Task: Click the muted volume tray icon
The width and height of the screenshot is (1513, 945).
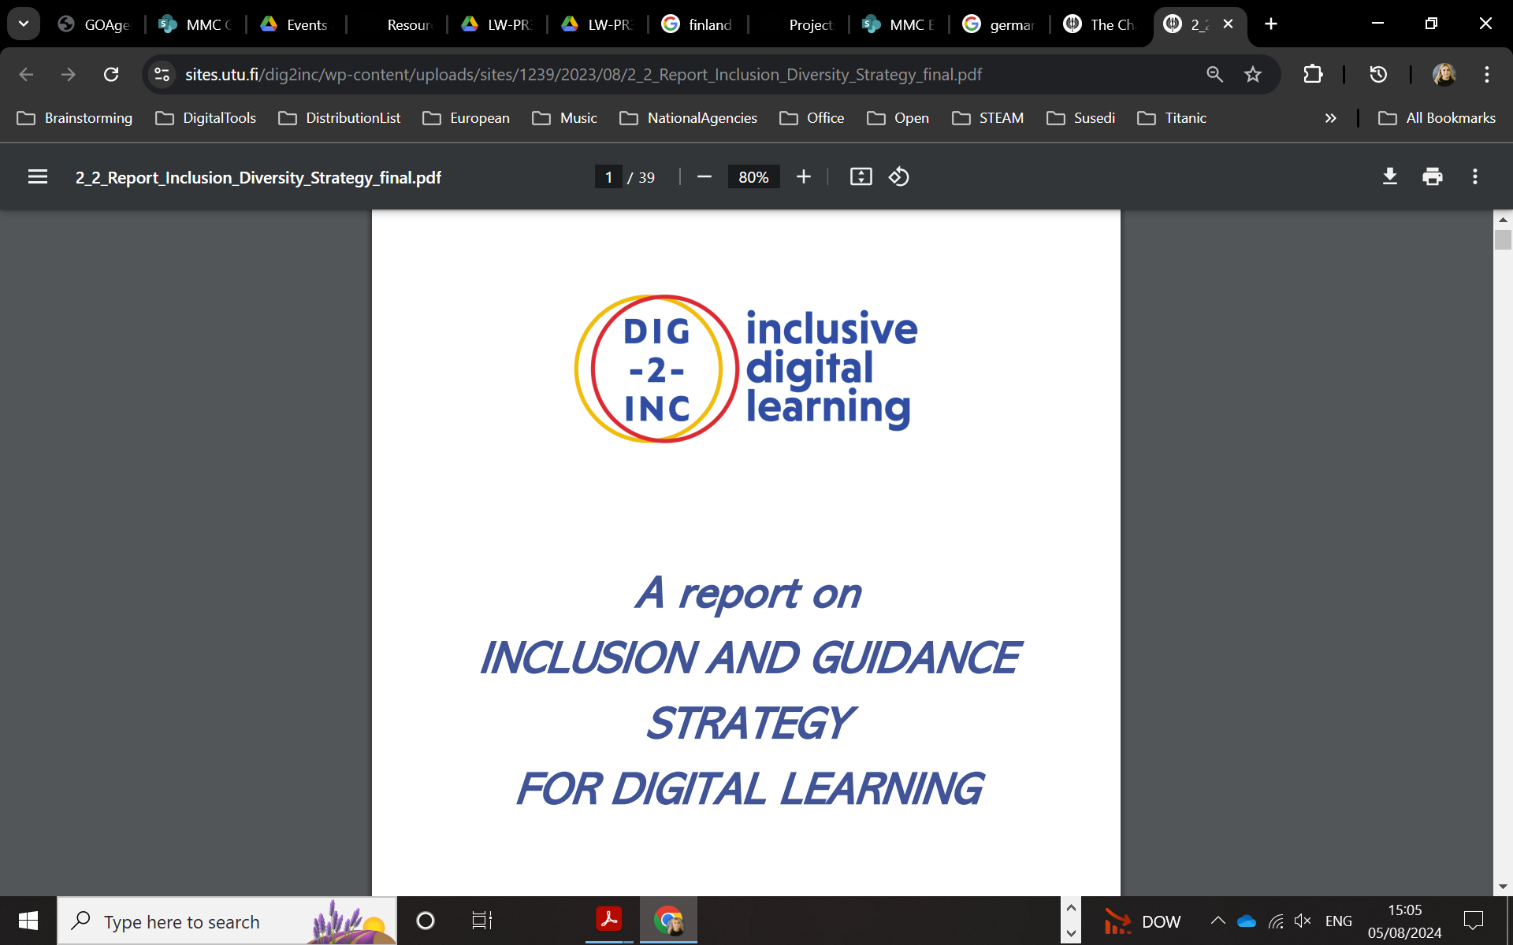Action: pos(1303,921)
